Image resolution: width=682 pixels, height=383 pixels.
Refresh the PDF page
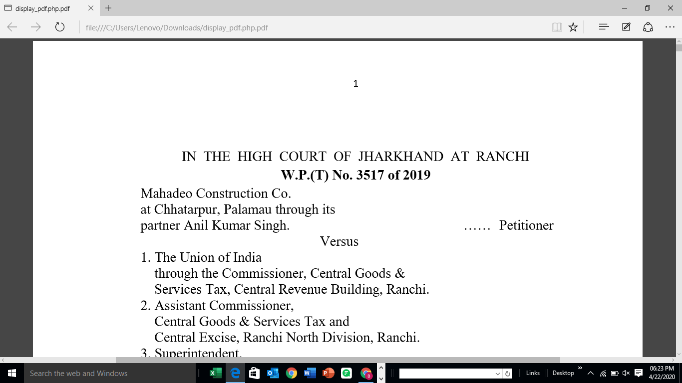click(60, 27)
